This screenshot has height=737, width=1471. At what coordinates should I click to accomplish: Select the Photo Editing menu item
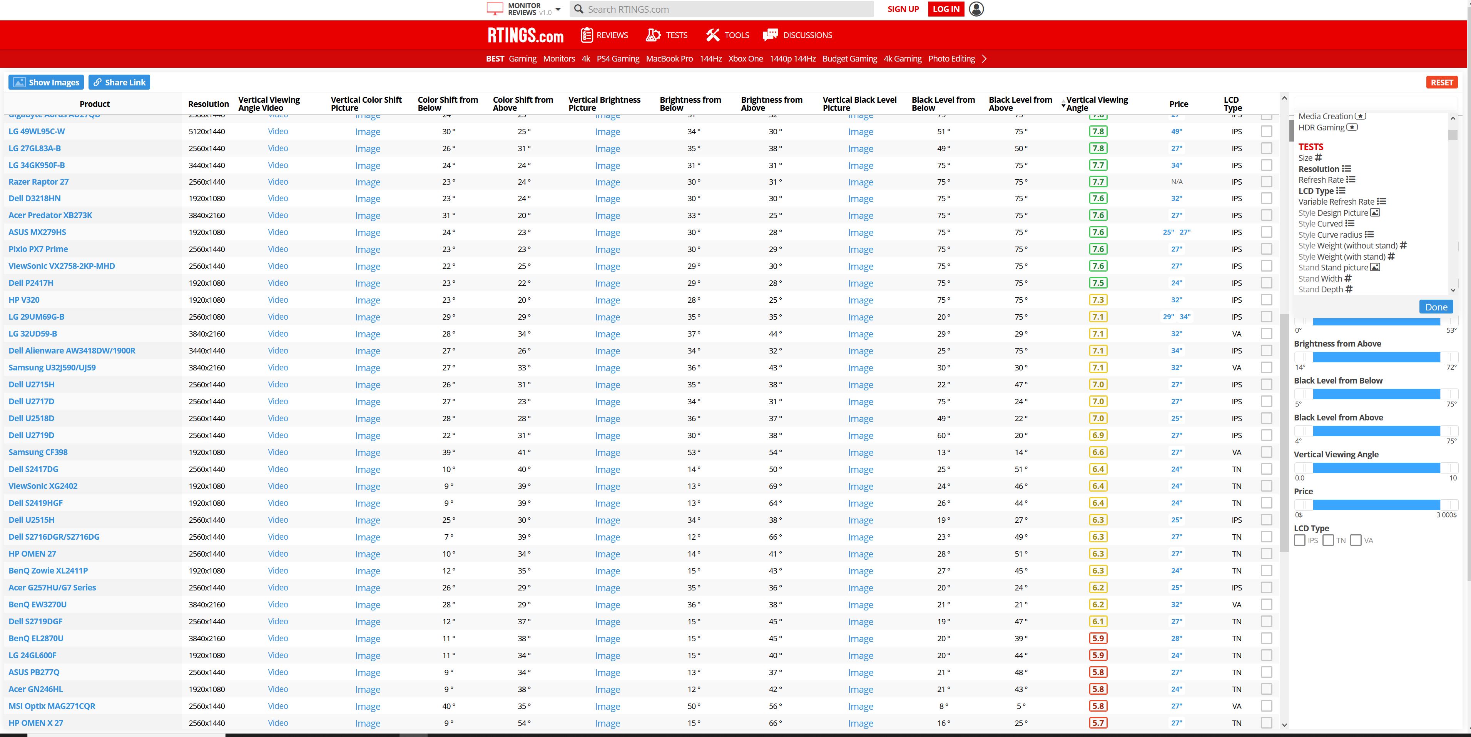[951, 59]
